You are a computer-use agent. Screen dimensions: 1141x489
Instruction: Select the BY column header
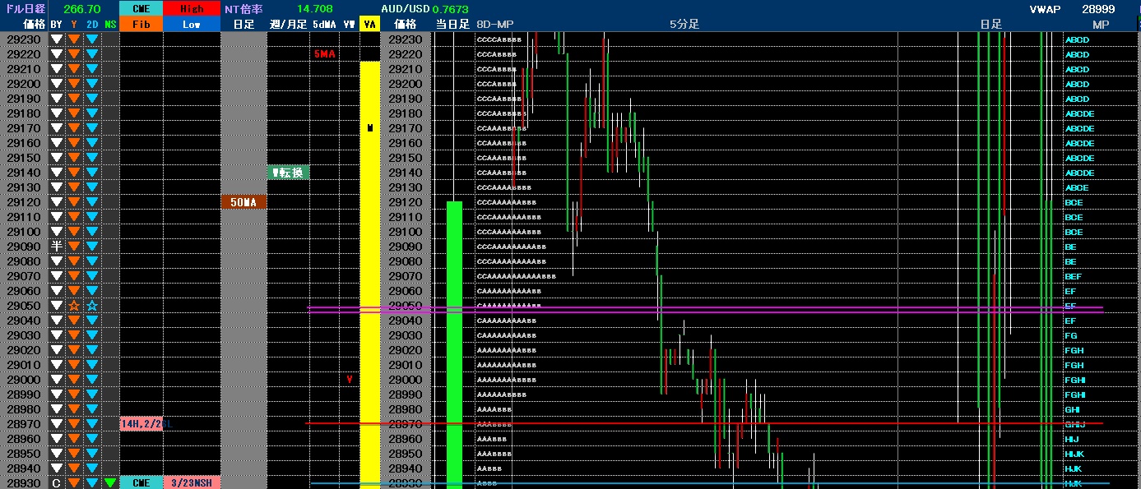pos(57,24)
